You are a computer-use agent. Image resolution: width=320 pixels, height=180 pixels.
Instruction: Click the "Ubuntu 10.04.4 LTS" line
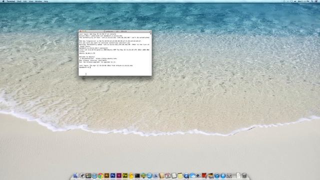(x=87, y=53)
